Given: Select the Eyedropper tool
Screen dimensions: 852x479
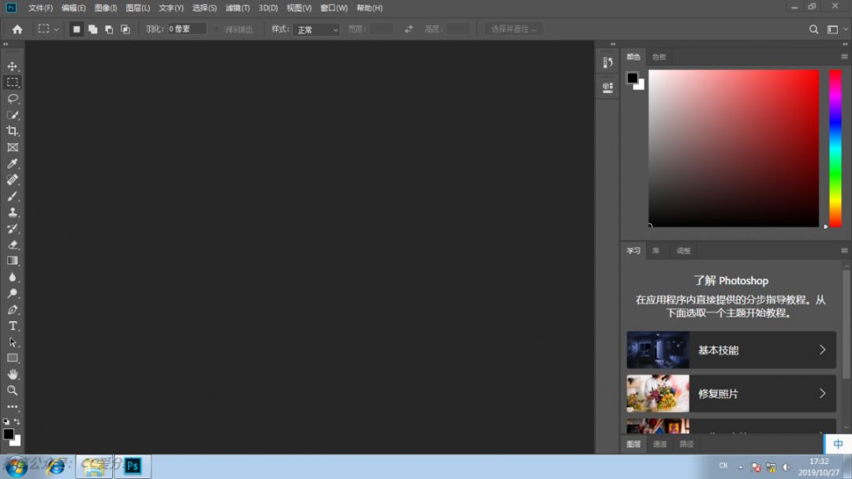Looking at the screenshot, I should point(13,163).
